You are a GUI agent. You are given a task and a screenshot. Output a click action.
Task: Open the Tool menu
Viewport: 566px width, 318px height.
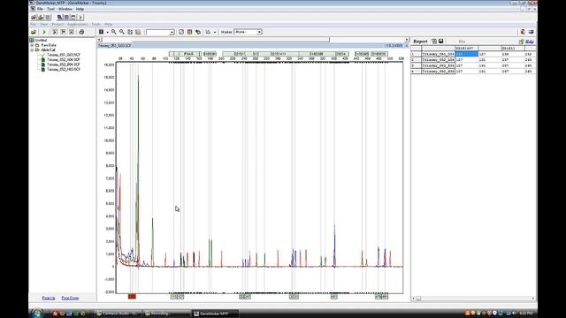point(51,9)
